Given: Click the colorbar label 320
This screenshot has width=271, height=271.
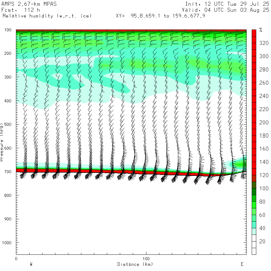Looking at the screenshot, I should coord(264,43).
